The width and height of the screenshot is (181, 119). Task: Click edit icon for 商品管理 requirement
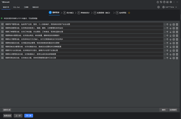(x=2, y=28)
